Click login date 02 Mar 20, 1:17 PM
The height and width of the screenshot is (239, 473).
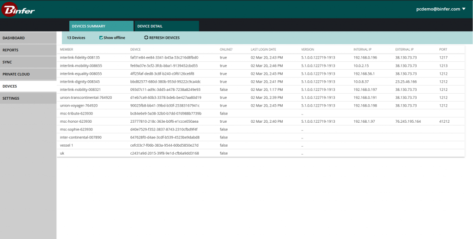pos(267,90)
